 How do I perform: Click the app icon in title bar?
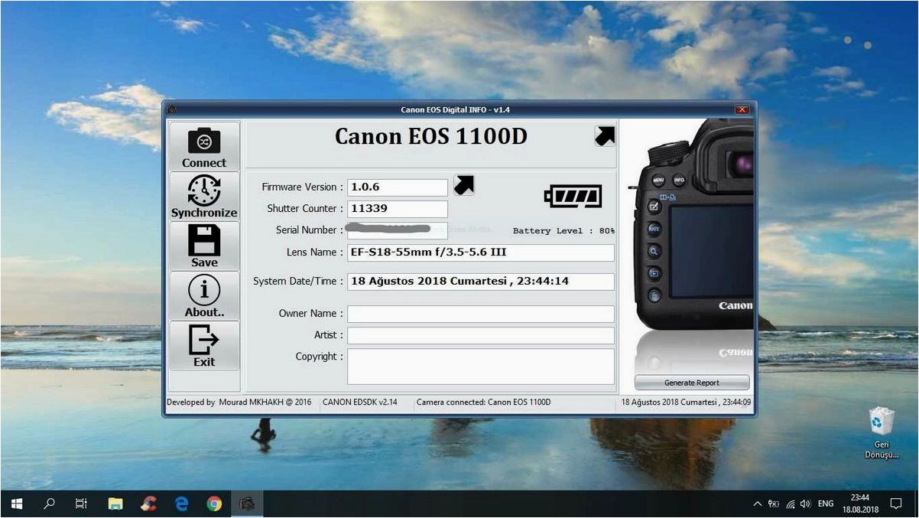tap(171, 109)
